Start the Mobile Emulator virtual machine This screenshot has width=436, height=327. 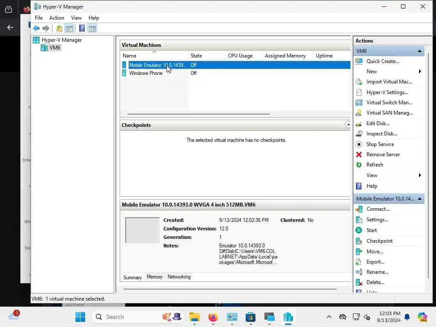coord(371,230)
